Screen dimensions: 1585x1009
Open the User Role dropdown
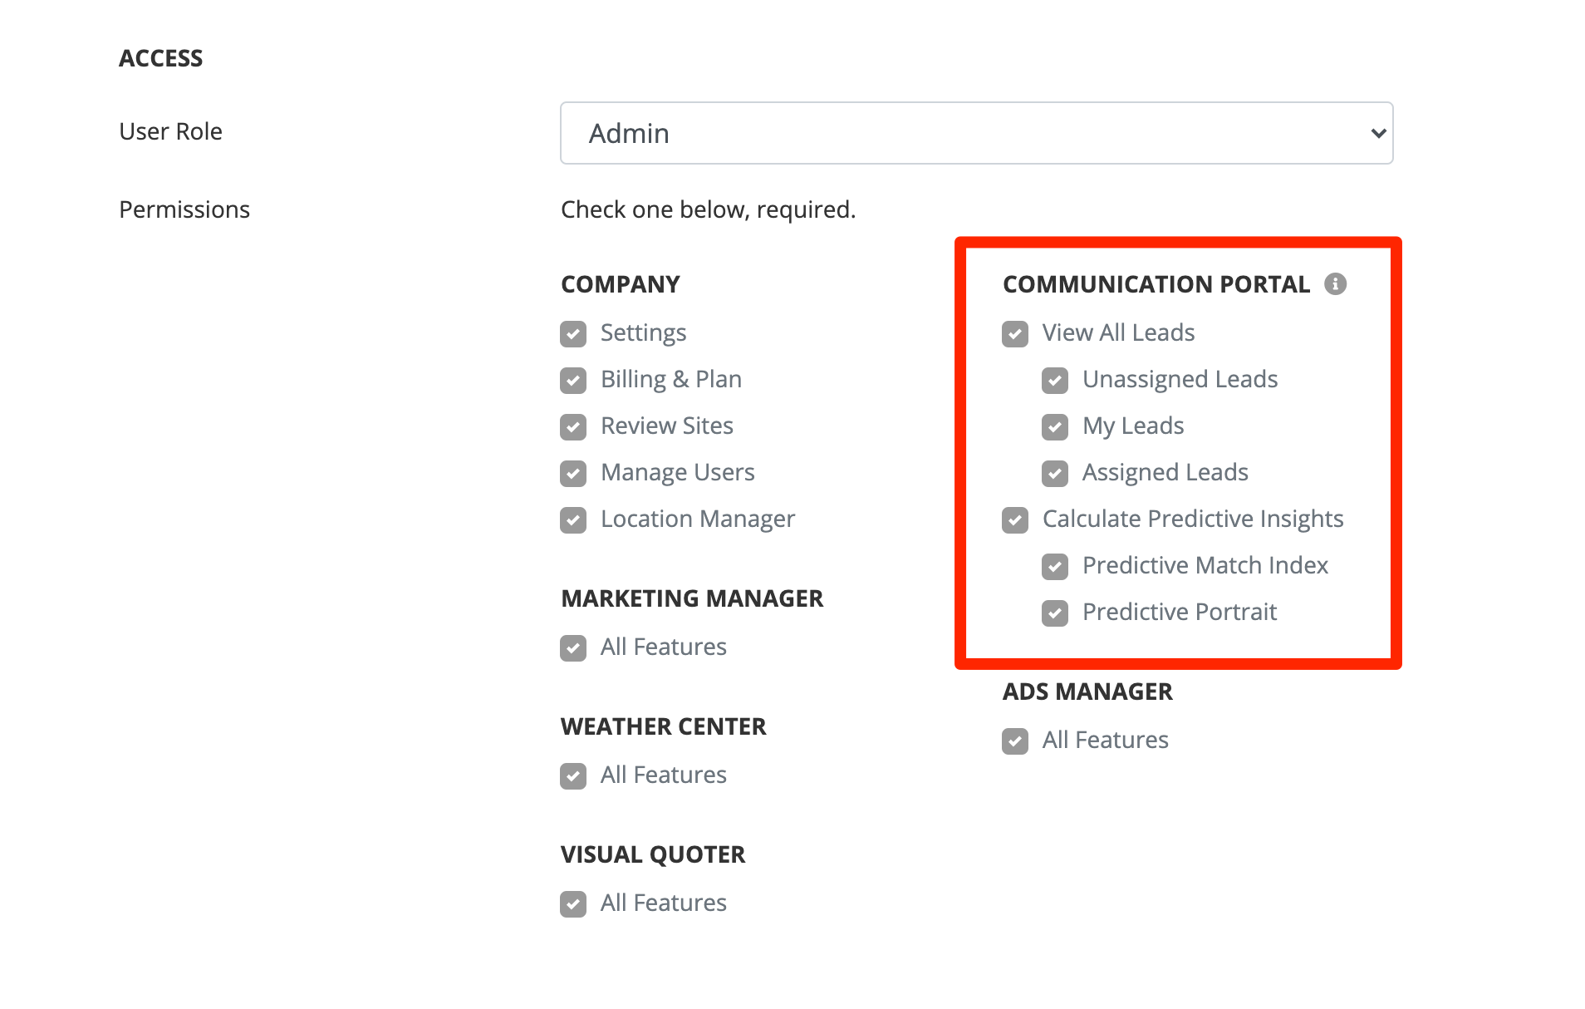pyautogui.click(x=975, y=133)
